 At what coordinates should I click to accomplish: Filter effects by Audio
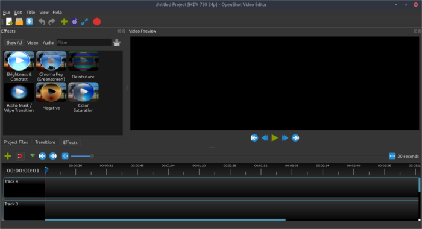click(x=48, y=43)
